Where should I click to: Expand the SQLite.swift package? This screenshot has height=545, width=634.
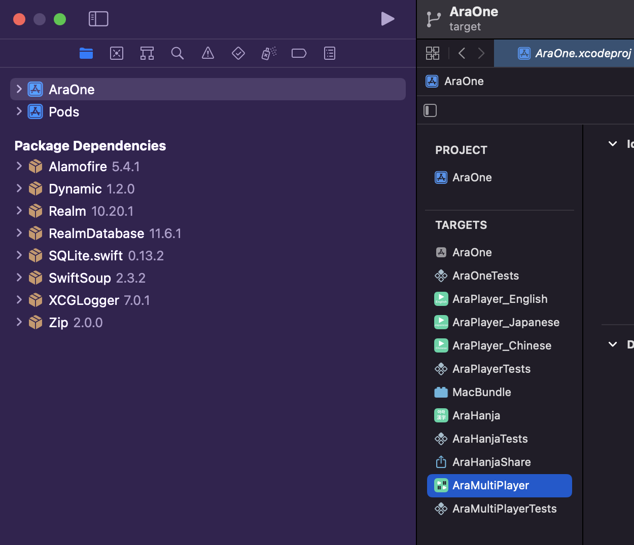[19, 255]
